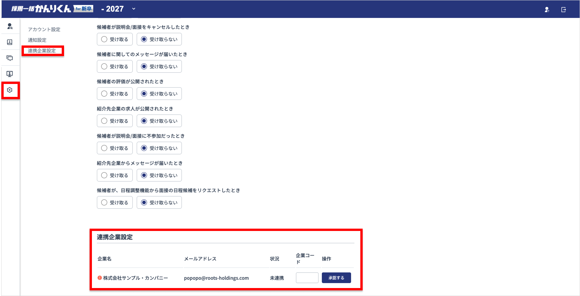Expand the 2027 year dropdown chevron
Image resolution: width=580 pixels, height=296 pixels.
click(x=134, y=9)
